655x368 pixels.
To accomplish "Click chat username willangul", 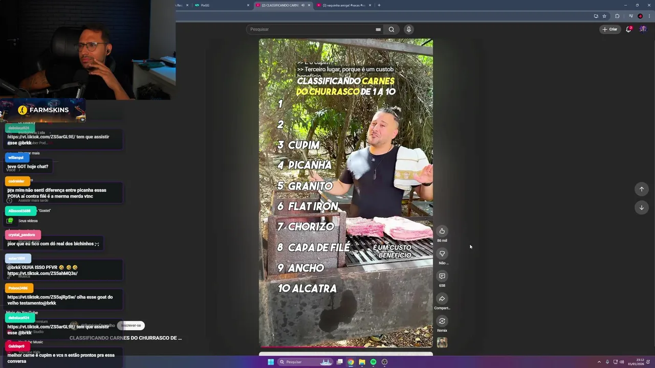I will point(16,157).
